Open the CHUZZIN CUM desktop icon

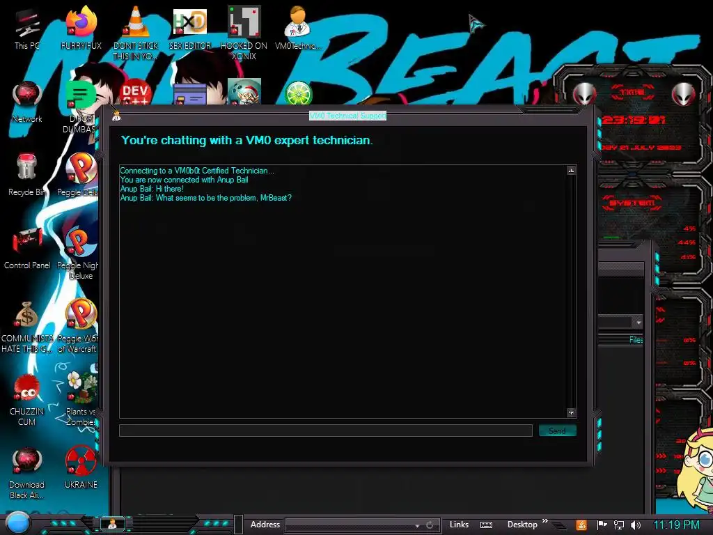click(27, 401)
